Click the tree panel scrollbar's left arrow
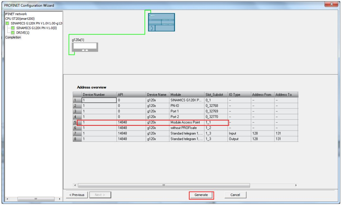 (7, 199)
